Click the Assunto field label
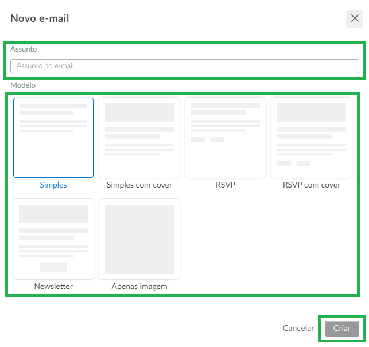Image resolution: width=369 pixels, height=347 pixels. [24, 49]
